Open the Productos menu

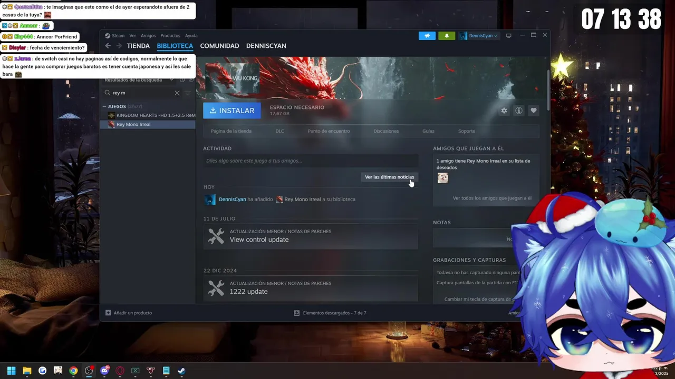(x=170, y=36)
